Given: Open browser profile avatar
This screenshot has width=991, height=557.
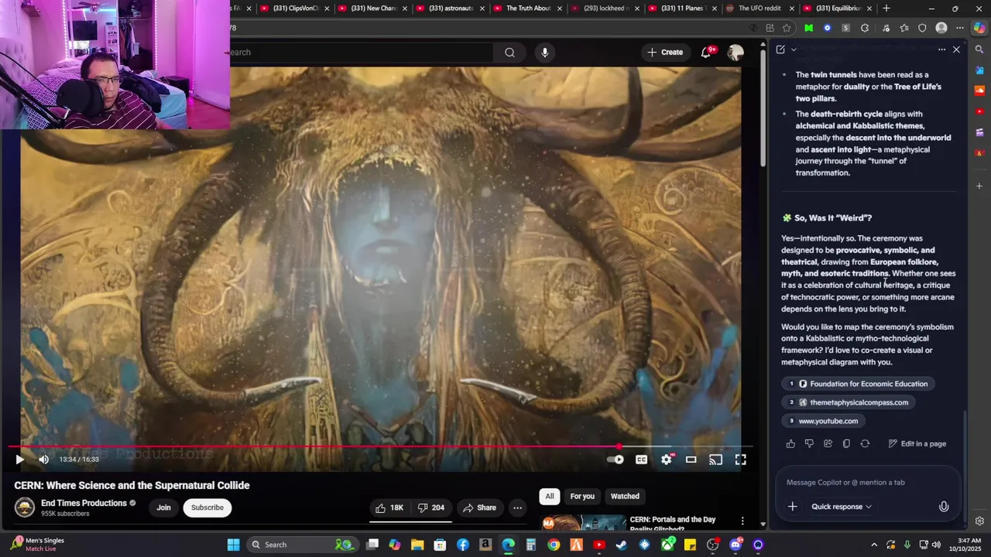Looking at the screenshot, I should (941, 28).
